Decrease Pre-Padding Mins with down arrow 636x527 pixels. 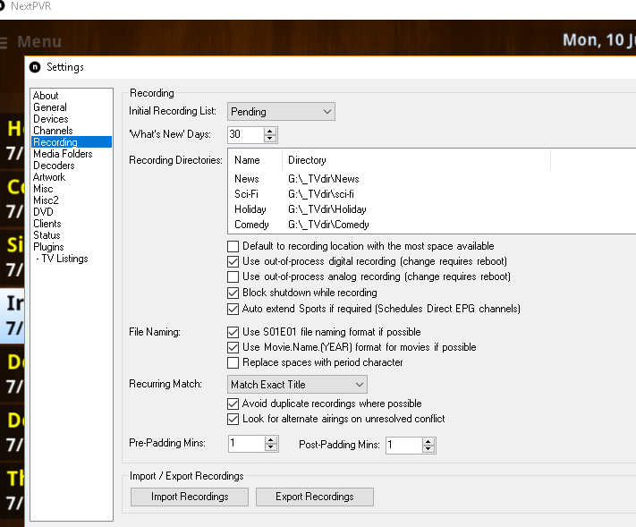tap(270, 447)
